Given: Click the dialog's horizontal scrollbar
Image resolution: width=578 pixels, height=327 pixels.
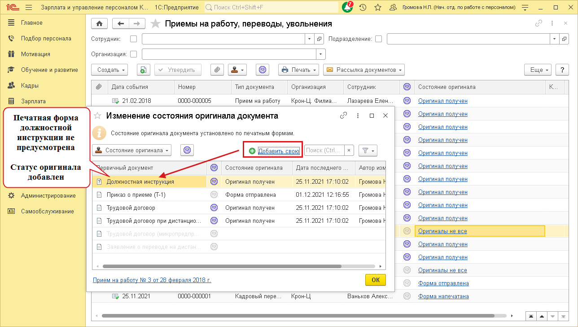Looking at the screenshot, I should [x=224, y=266].
